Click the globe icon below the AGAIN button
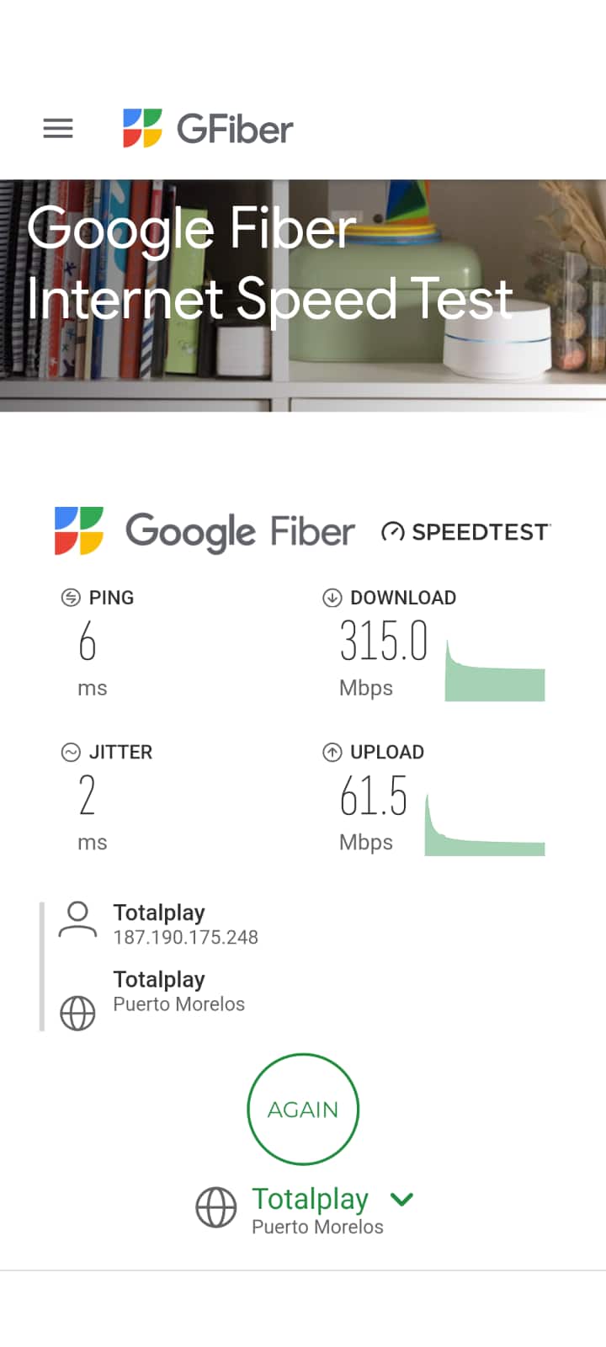Viewport: 606px width, 1347px height. [216, 1207]
